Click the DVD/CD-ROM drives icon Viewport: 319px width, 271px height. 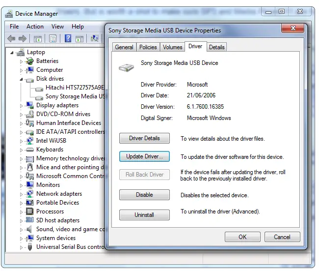(x=30, y=114)
